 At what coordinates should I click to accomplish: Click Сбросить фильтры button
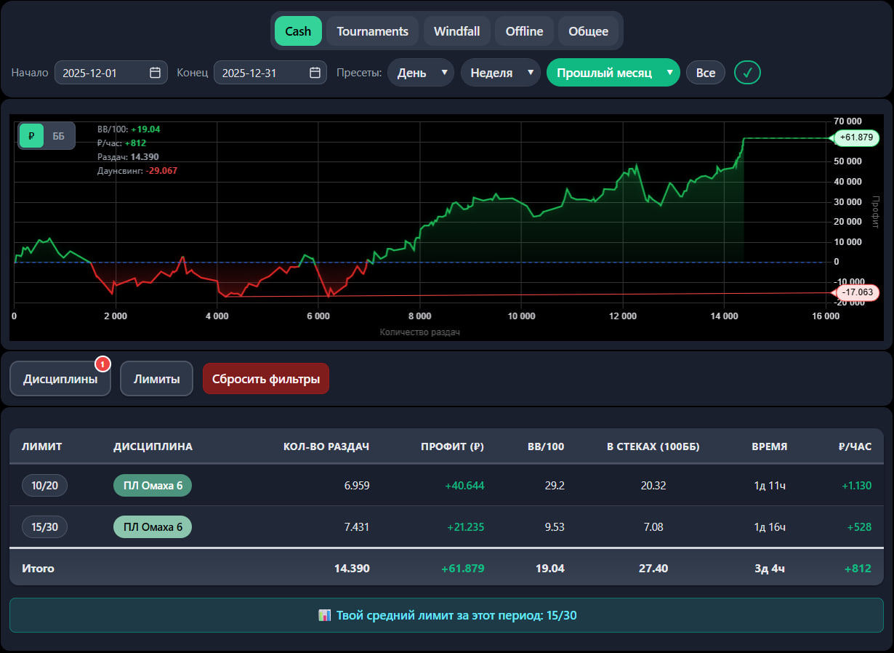pyautogui.click(x=266, y=379)
